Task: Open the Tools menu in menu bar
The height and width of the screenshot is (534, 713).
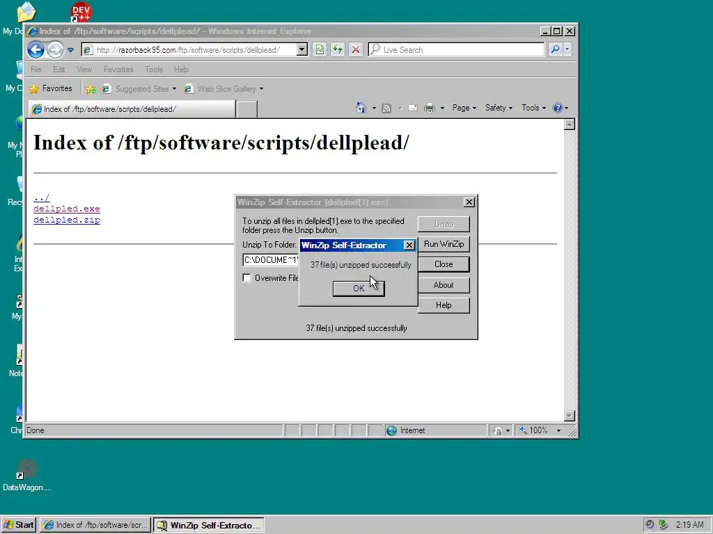Action: point(154,70)
